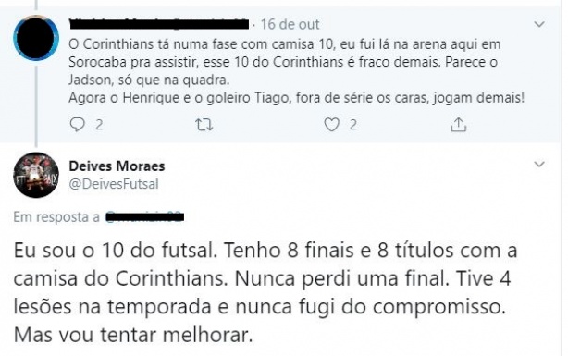Click the Em resposta a label
This screenshot has width=568, height=356.
[56, 217]
